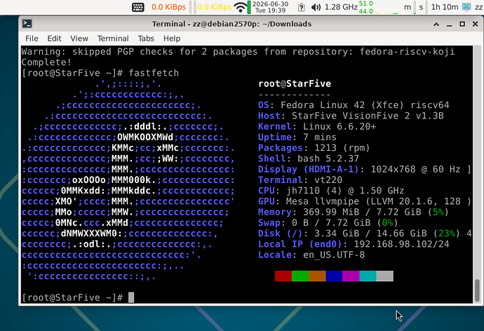The height and width of the screenshot is (331, 484).
Task: Click the cyan color block in fastfetch output
Action: (368, 276)
